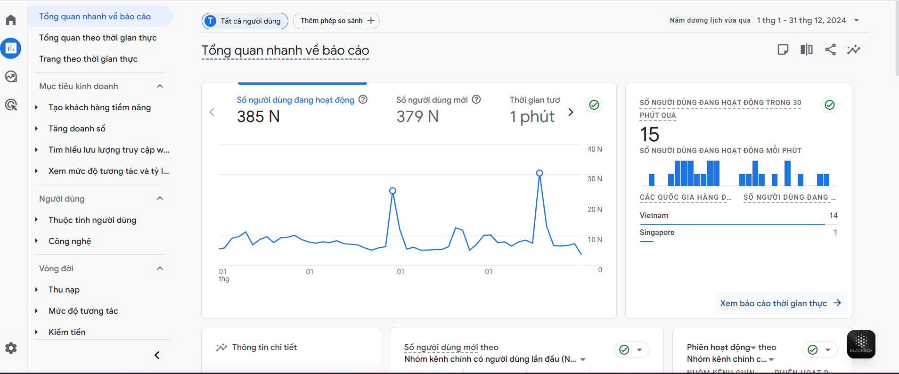Open the Admin settings gear icon

(x=11, y=348)
